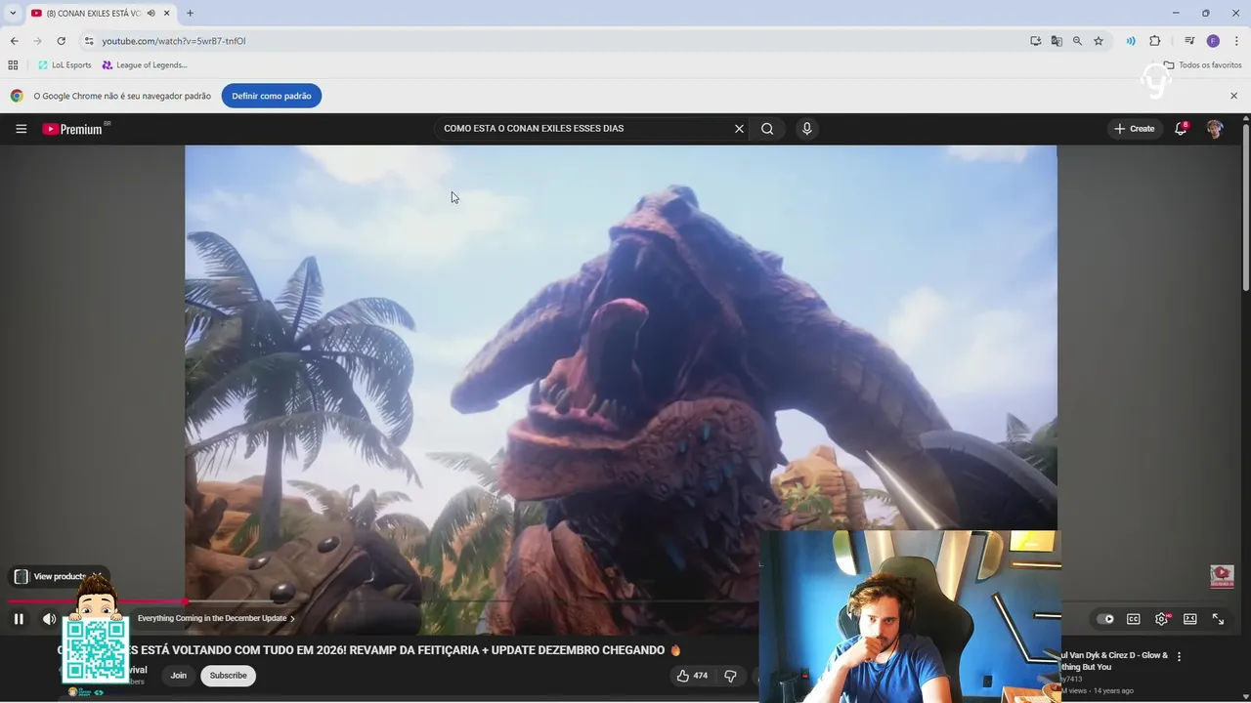
Task: Open the League of Legends bookmark
Action: click(145, 65)
